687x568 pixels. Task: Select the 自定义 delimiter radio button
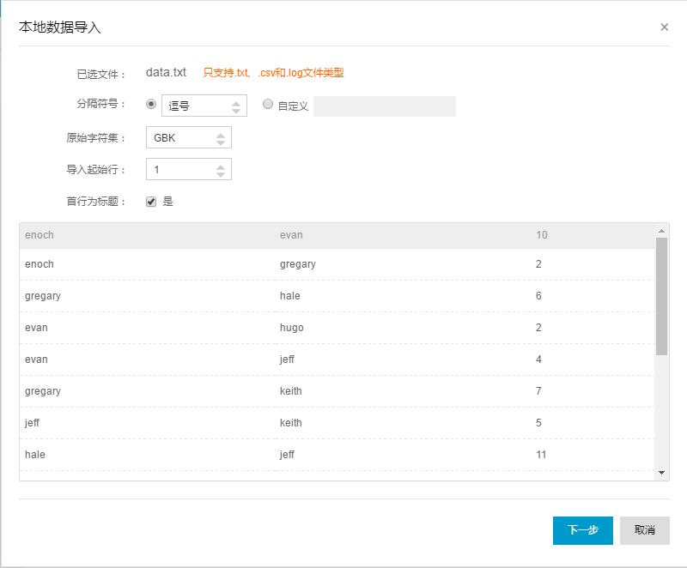coord(268,104)
